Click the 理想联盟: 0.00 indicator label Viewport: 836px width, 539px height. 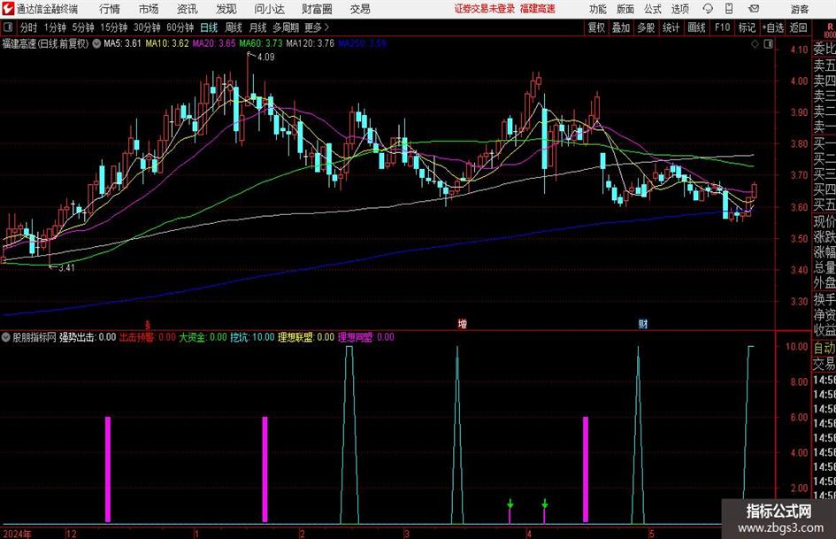[x=307, y=337]
